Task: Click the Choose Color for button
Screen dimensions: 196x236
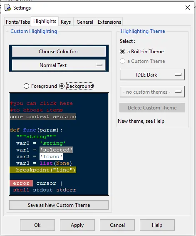Action: pyautogui.click(x=59, y=52)
